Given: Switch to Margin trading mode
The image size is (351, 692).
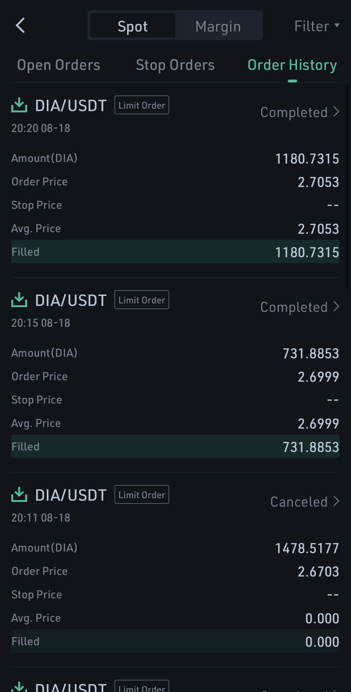Looking at the screenshot, I should (218, 26).
